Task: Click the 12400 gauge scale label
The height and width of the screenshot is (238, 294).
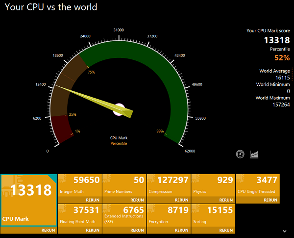Action: 41,84
